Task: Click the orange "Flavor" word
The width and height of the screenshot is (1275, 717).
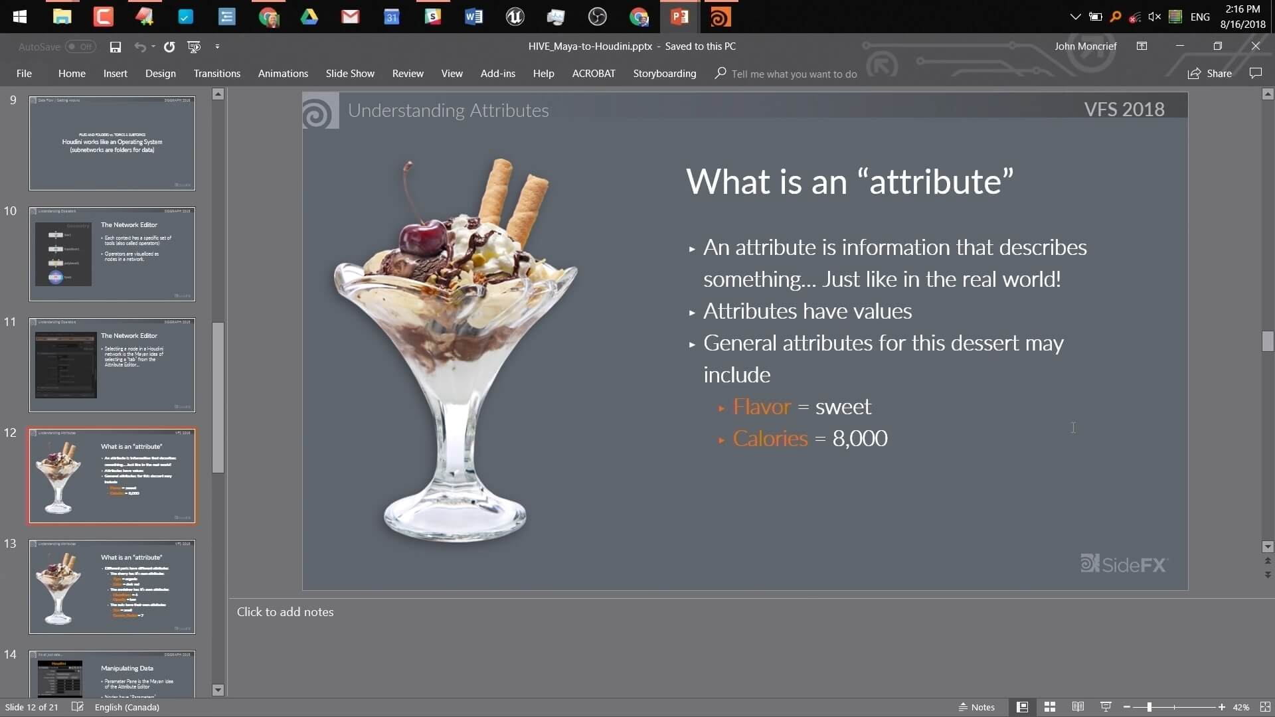Action: 762,406
